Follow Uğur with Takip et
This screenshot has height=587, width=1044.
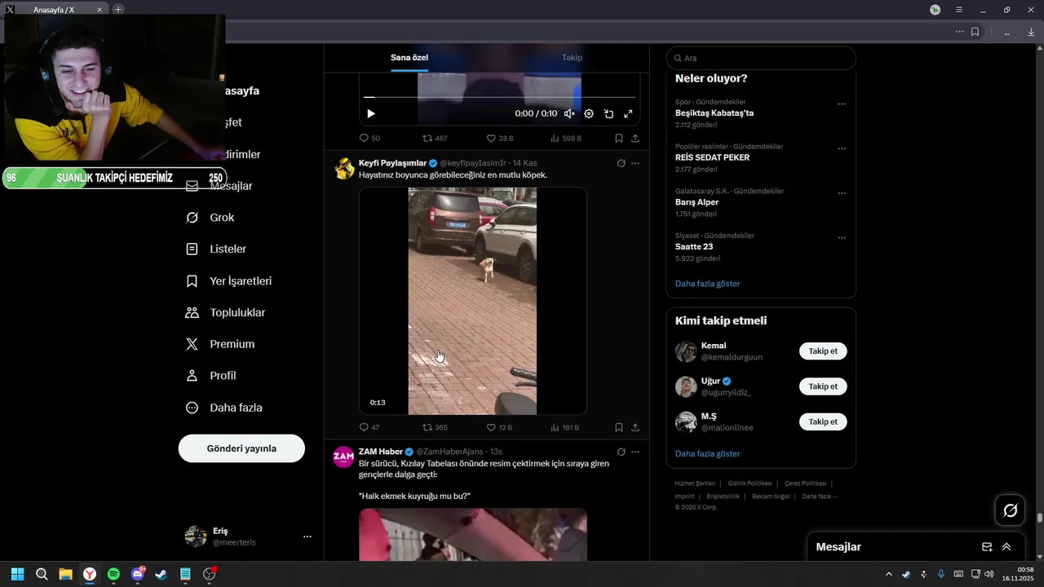point(823,386)
